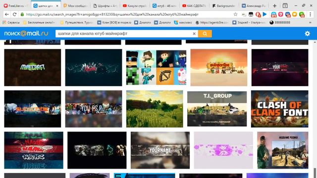
Task: Switch to the ютуб - 46 млн tab
Action: pos(164,6)
